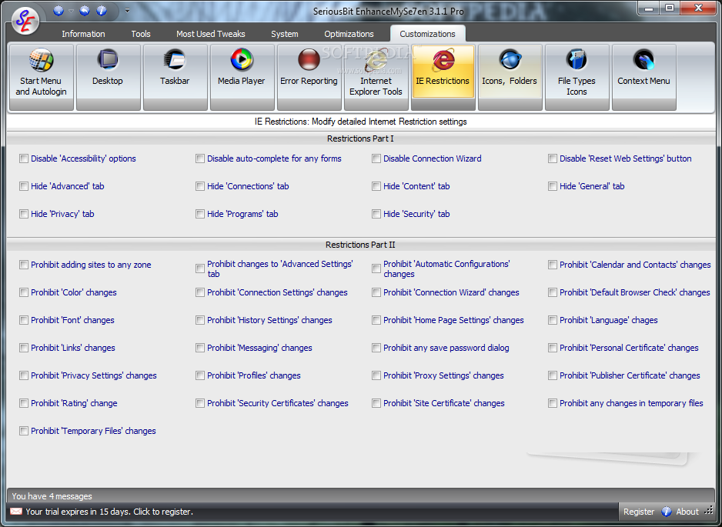Check Prohibit 'Temporary Files' changes

[24, 431]
